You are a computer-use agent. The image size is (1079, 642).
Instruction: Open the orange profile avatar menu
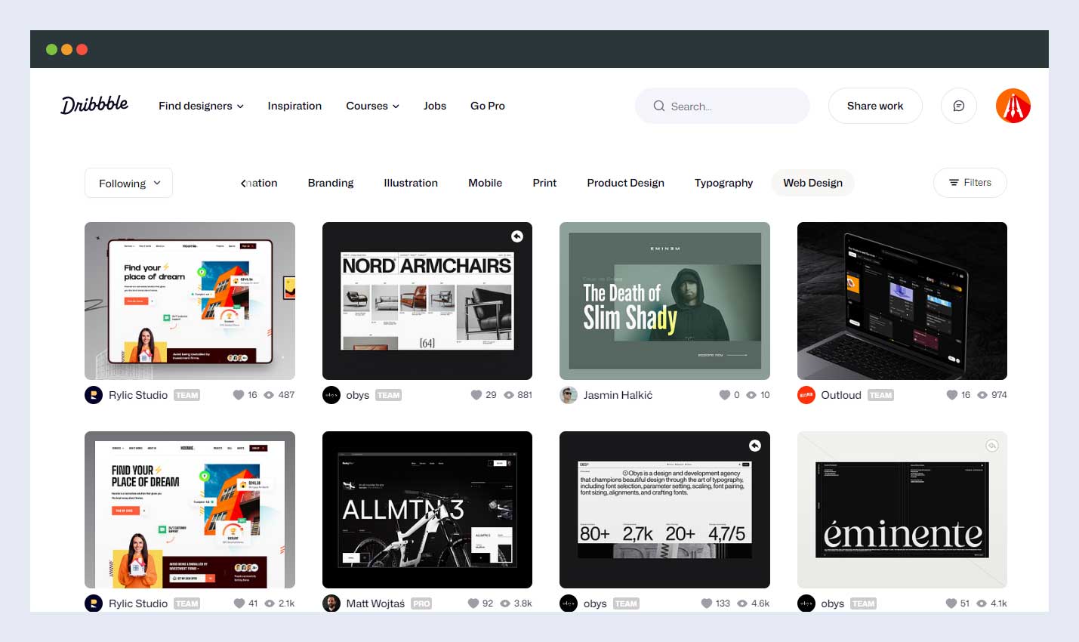1013,106
